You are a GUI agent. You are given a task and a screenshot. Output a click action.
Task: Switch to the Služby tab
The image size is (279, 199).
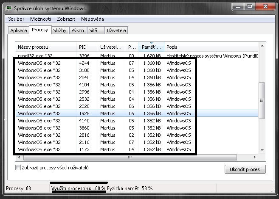pyautogui.click(x=60, y=30)
